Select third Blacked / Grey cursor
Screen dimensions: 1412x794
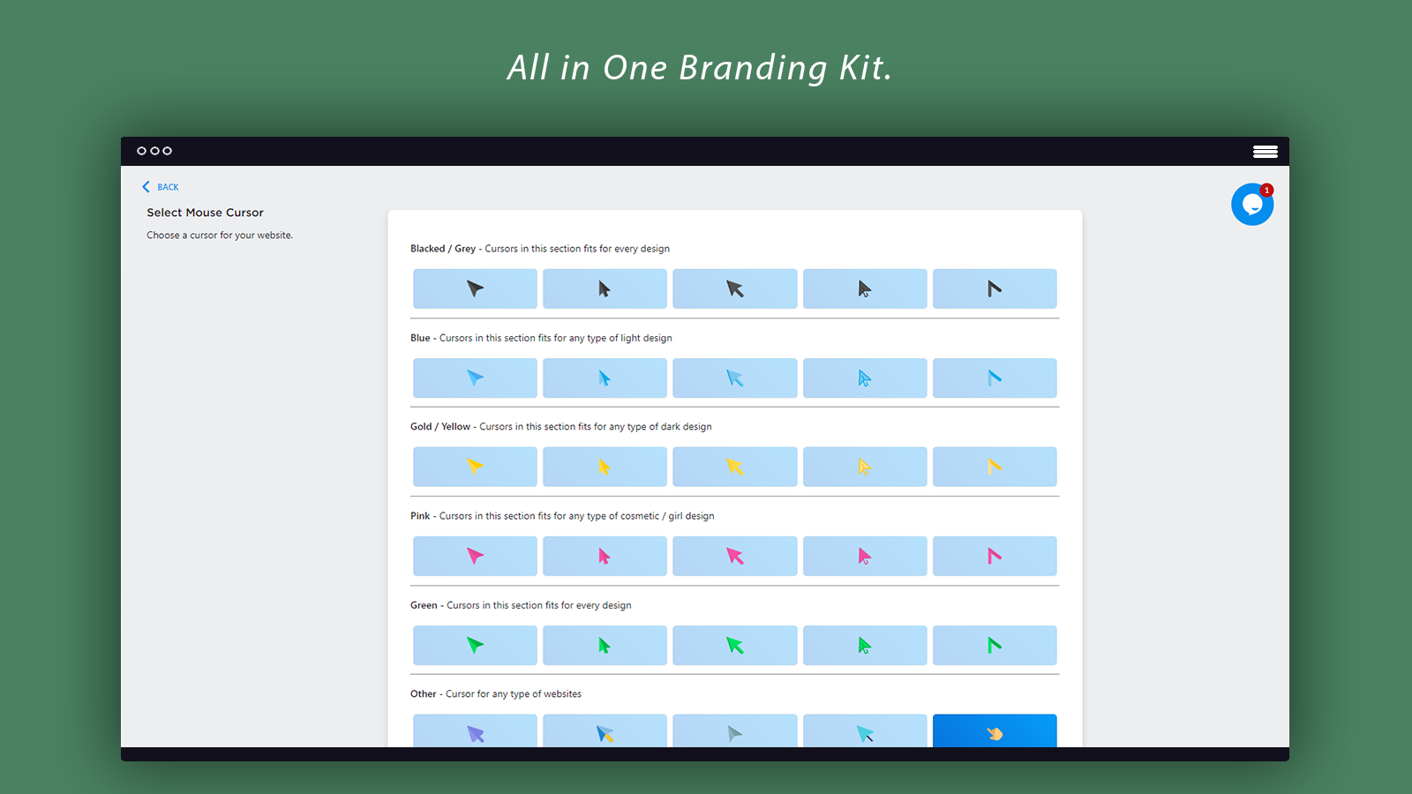pos(735,288)
